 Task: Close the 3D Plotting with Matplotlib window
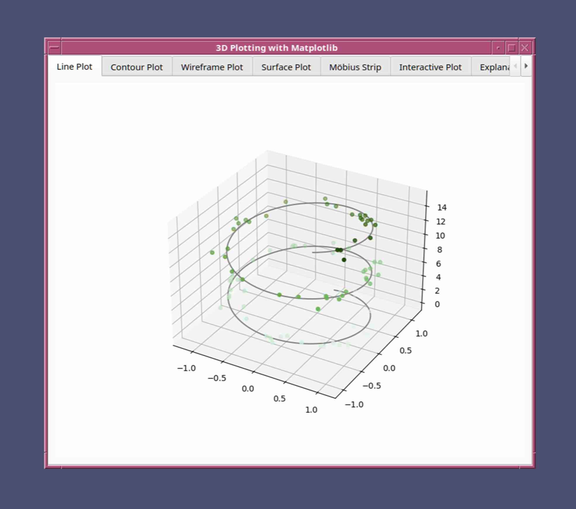point(525,48)
